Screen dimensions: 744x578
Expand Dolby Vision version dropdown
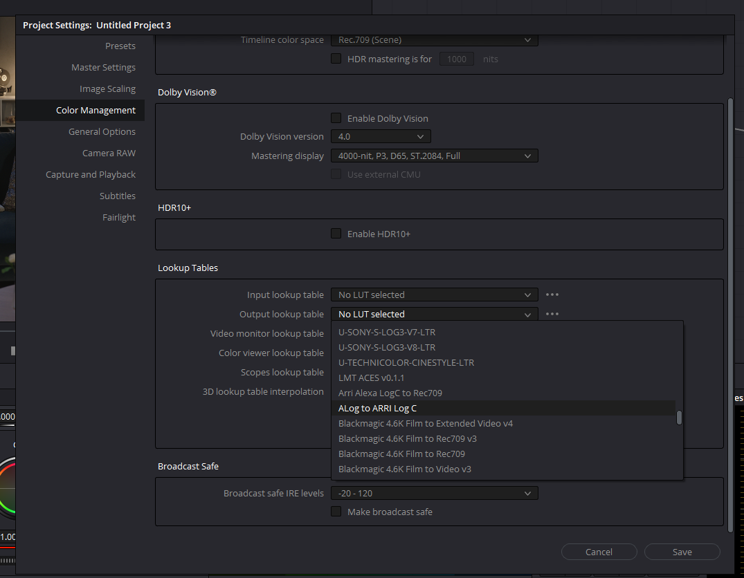(x=381, y=137)
